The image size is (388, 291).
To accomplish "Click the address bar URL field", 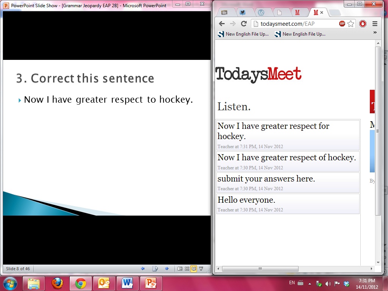I will pyautogui.click(x=296, y=23).
